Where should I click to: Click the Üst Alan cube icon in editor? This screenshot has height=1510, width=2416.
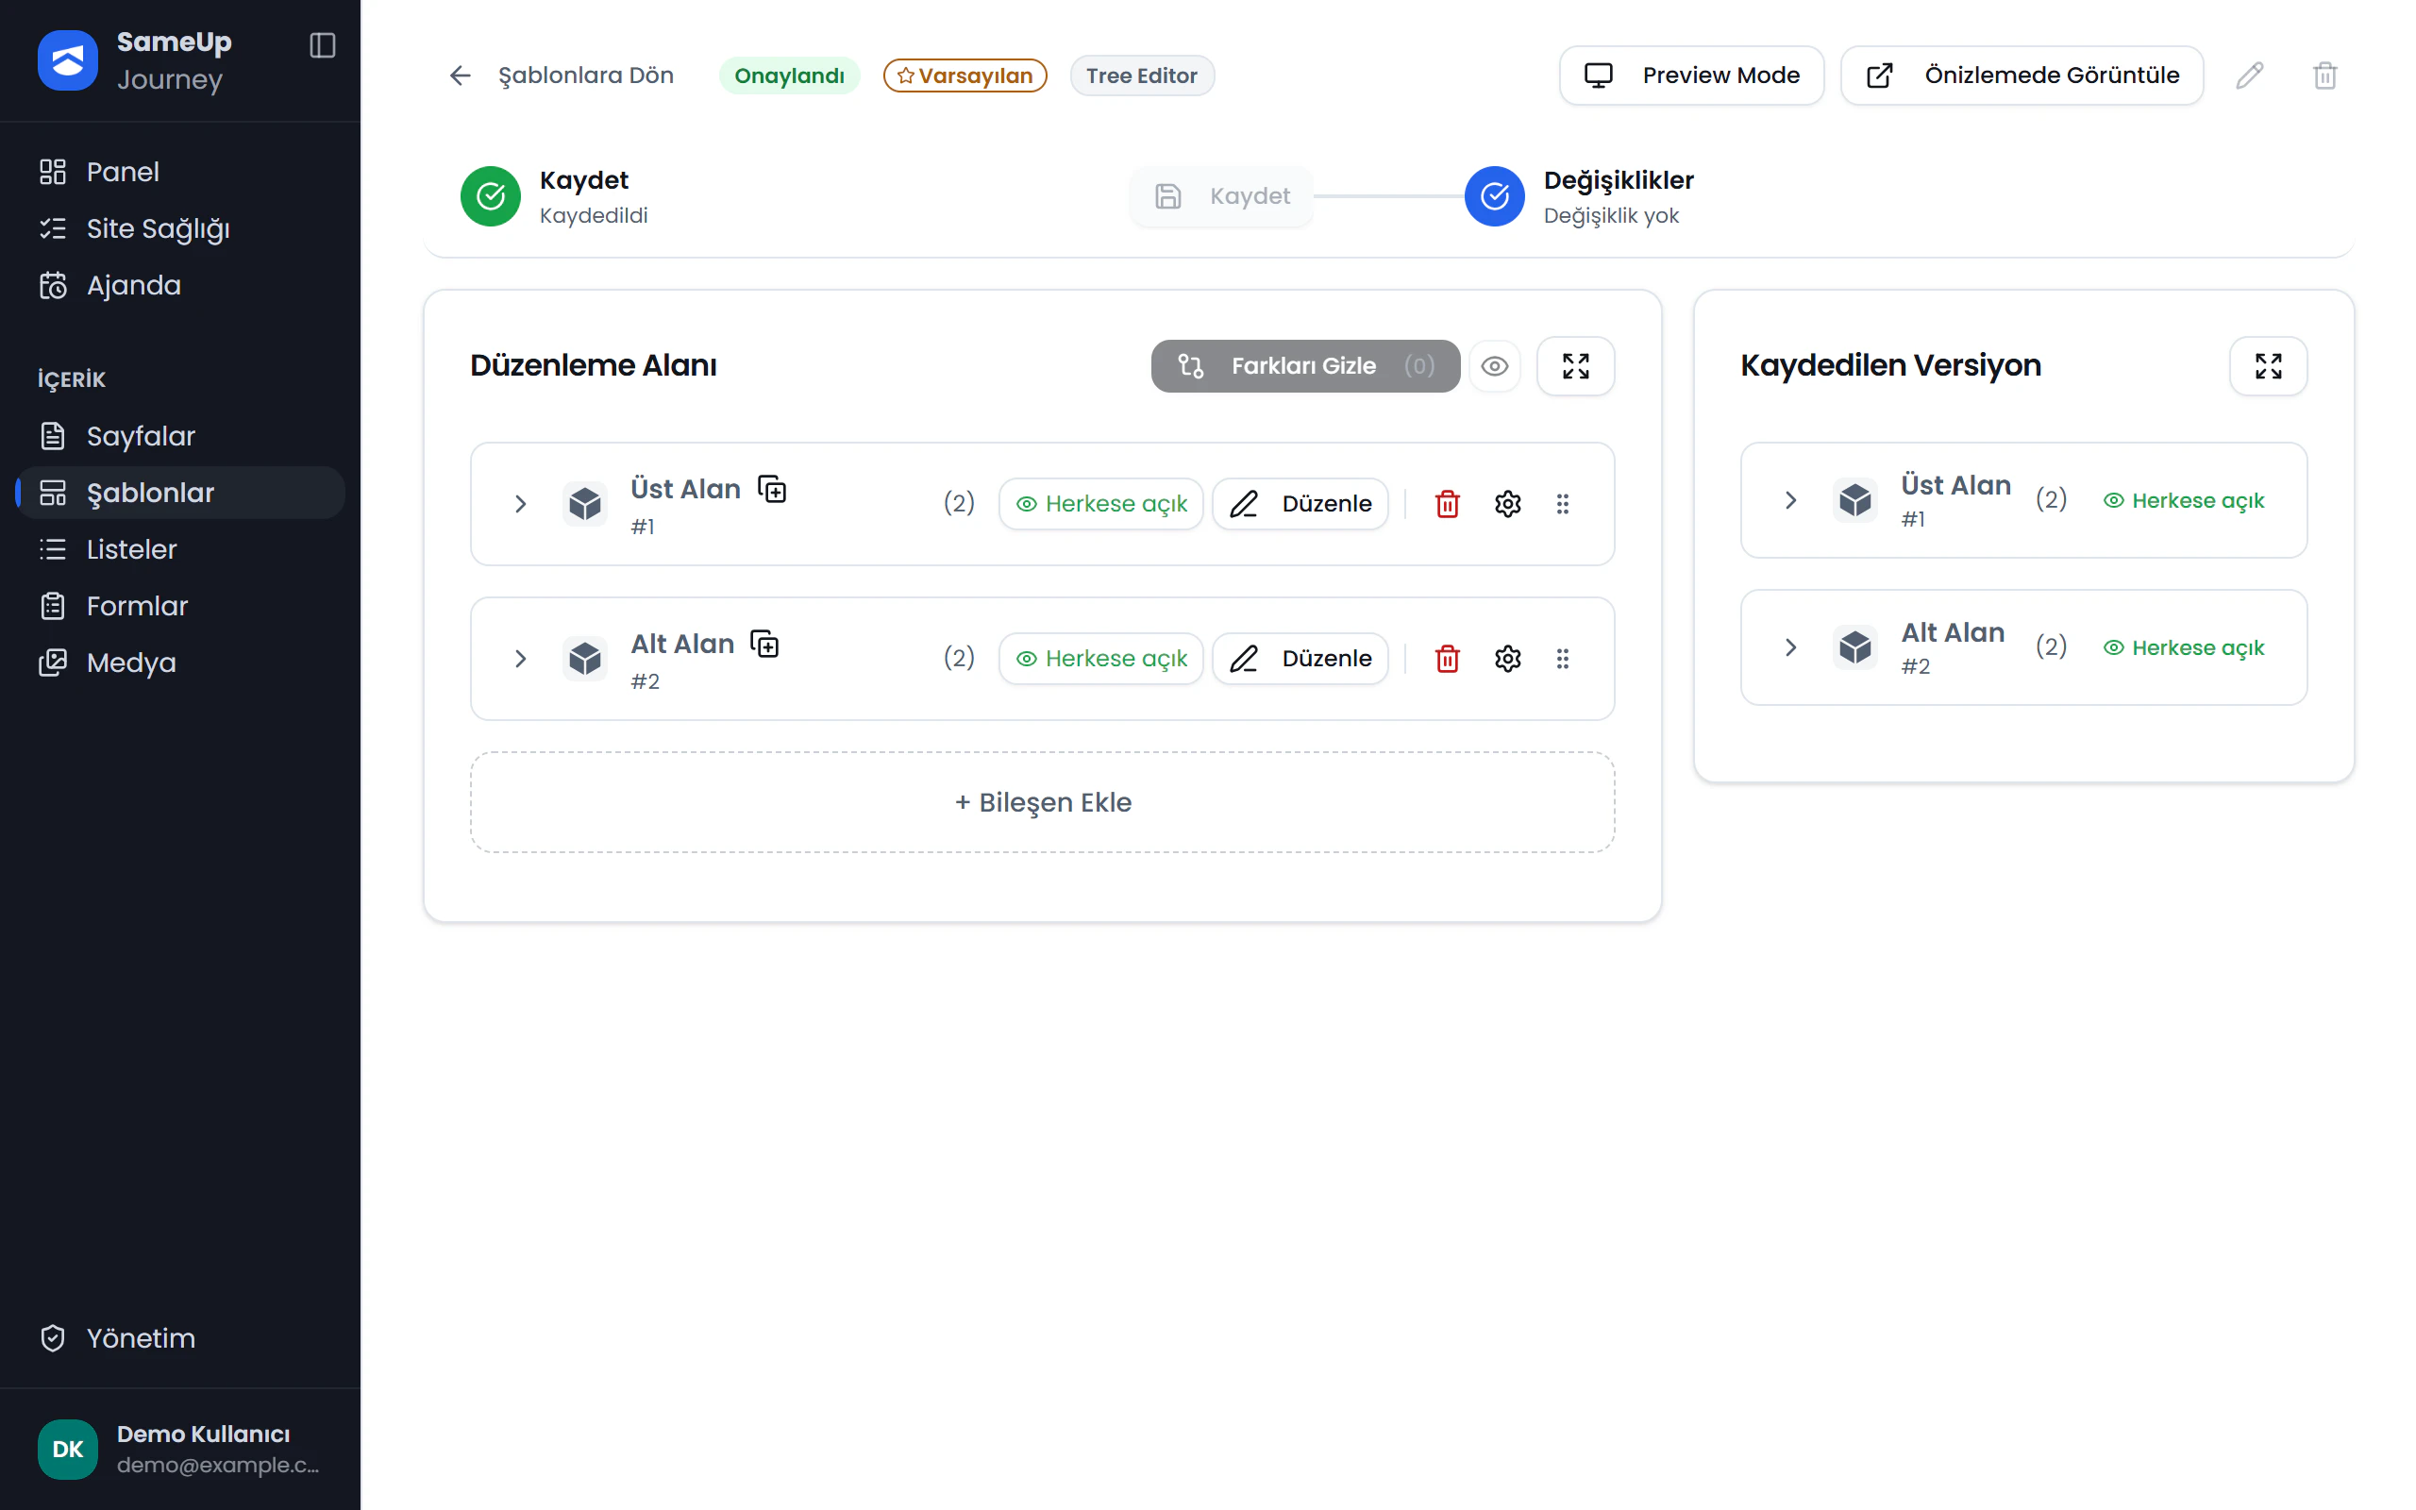point(585,503)
